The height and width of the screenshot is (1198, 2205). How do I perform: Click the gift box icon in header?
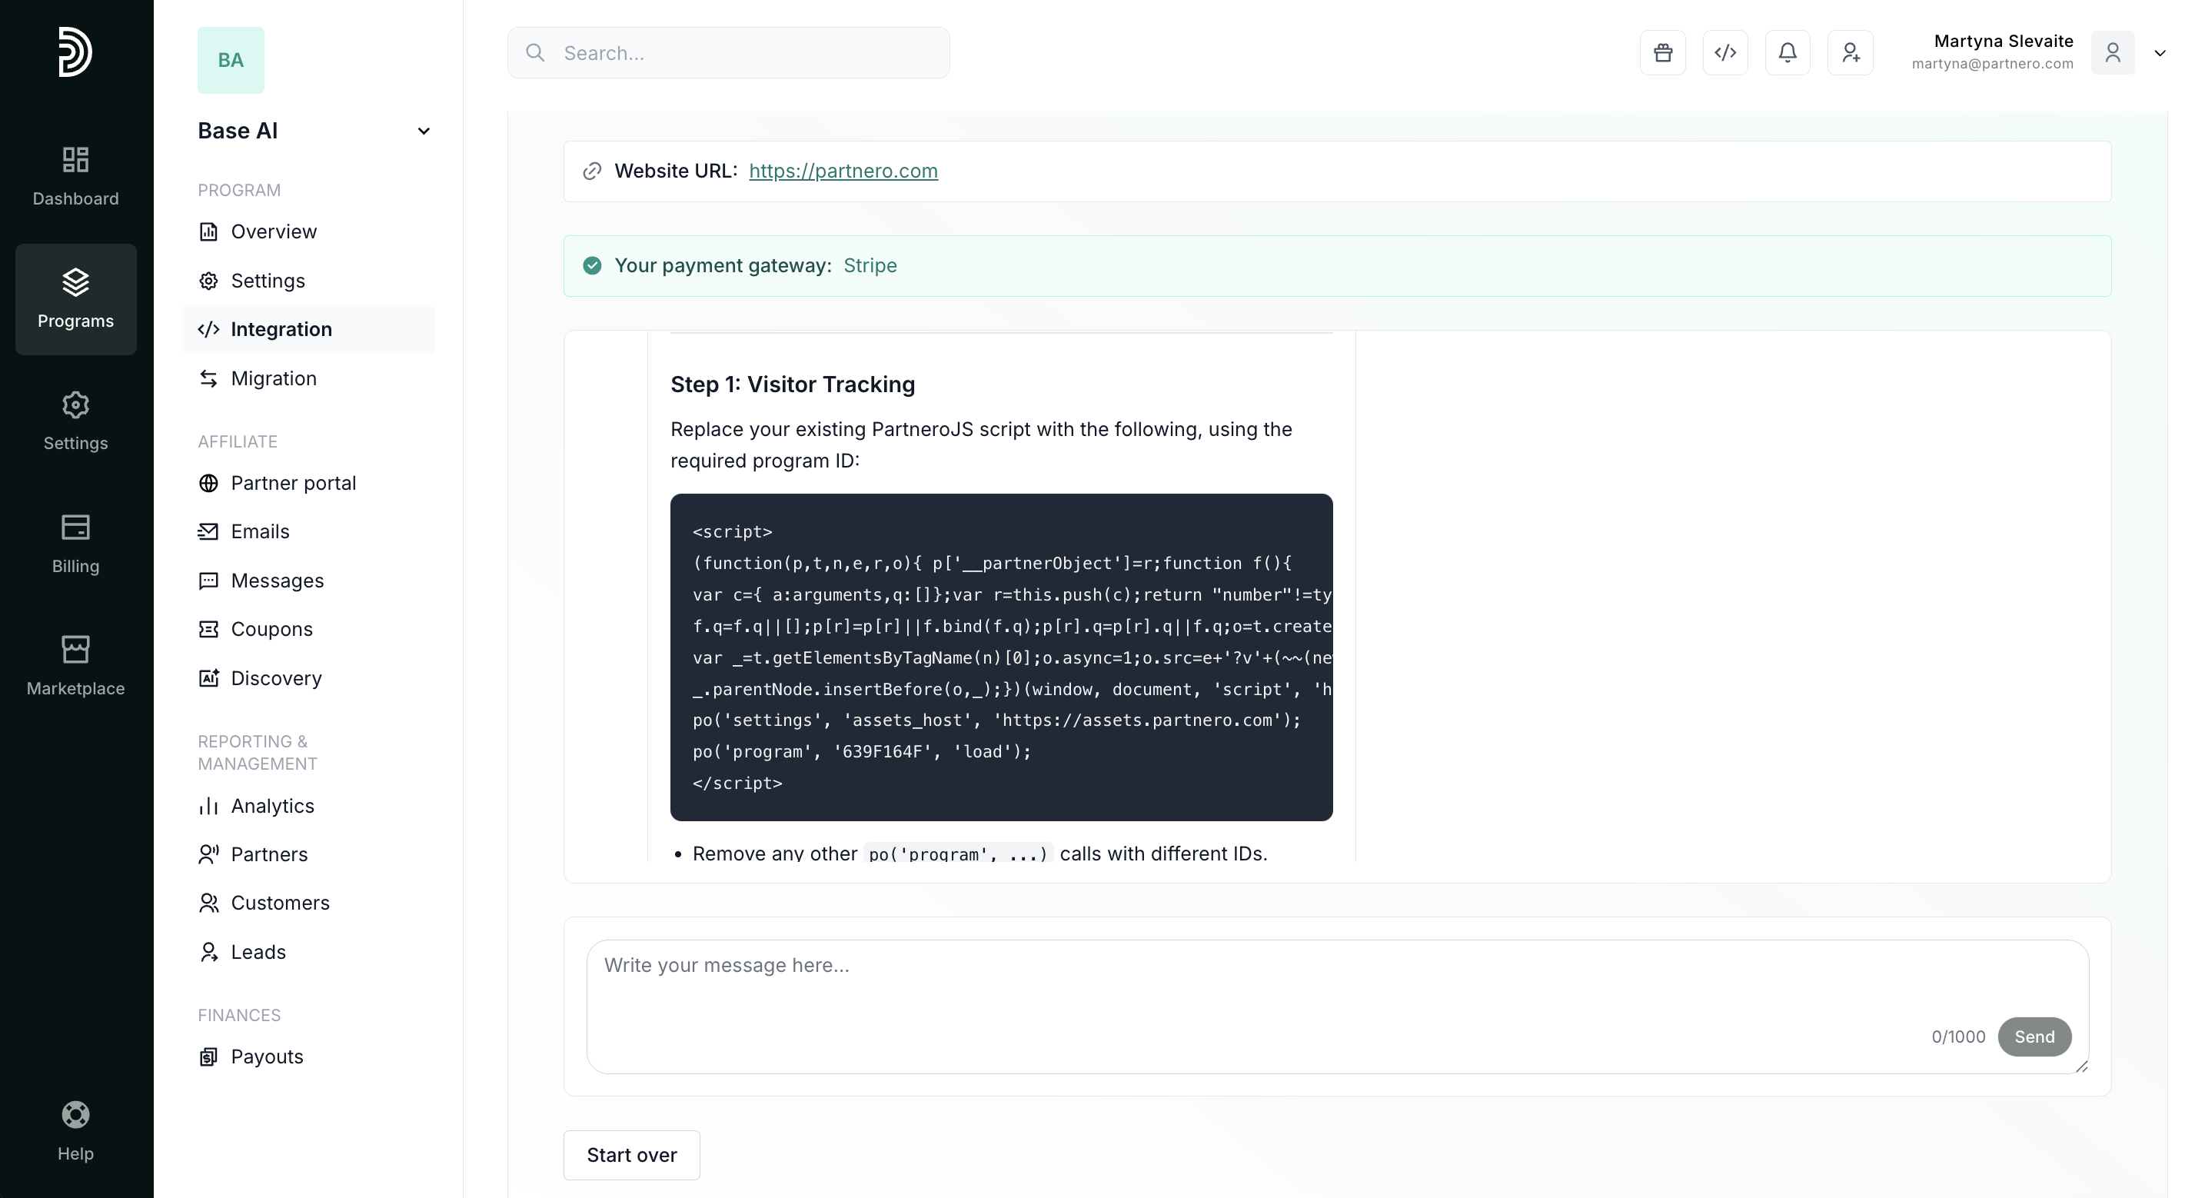click(x=1662, y=53)
